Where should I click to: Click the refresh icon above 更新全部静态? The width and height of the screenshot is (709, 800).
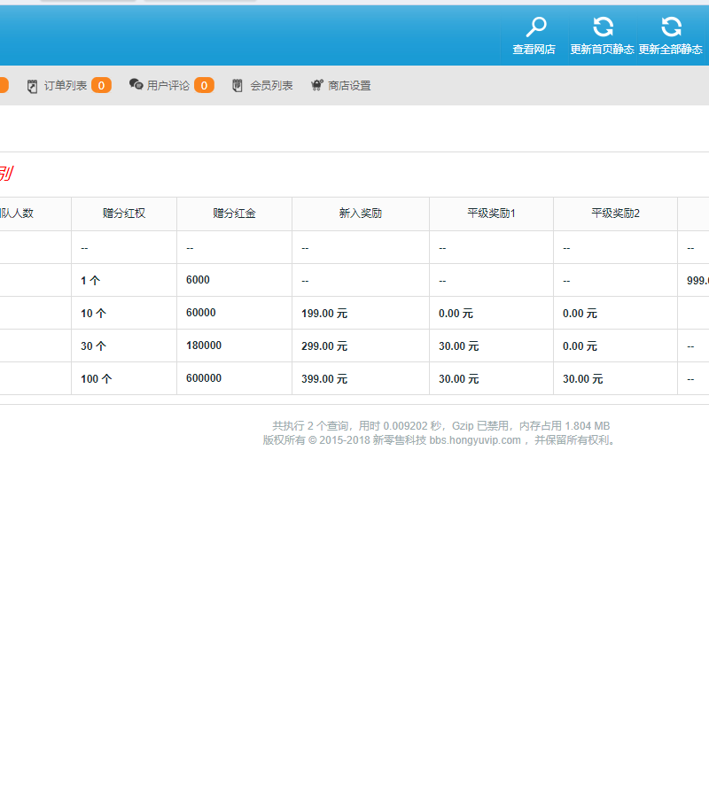coord(671,27)
